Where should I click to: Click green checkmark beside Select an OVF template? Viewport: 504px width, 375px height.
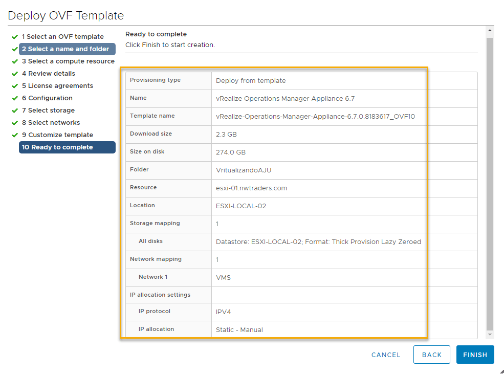[x=15, y=37]
